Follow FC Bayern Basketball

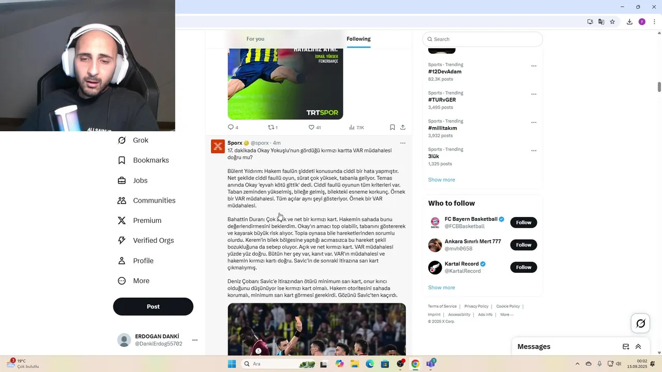tap(523, 223)
